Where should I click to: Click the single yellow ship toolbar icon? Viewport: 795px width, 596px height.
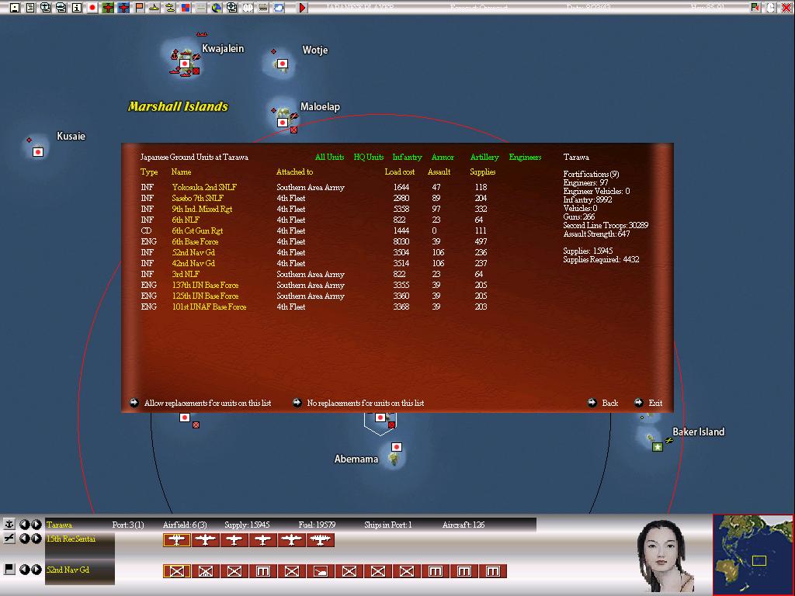pos(154,8)
